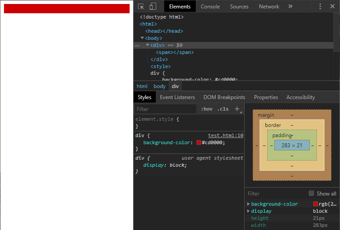The width and height of the screenshot is (340, 230).
Task: Select the html element in DOM tree
Action: click(148, 24)
